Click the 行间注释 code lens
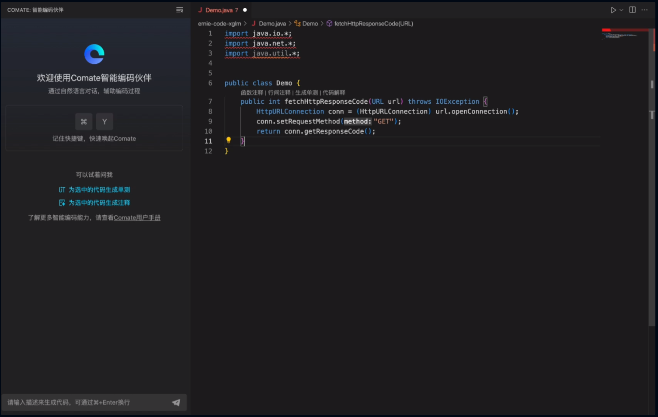The height and width of the screenshot is (417, 658). [279, 93]
